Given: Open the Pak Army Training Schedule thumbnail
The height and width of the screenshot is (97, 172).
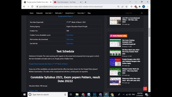Looking at the screenshot, I should 115,43.
